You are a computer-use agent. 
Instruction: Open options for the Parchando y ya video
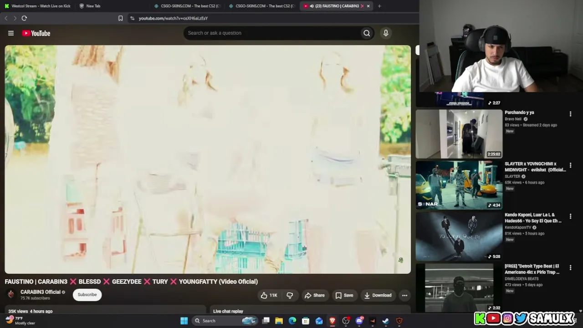570,114
